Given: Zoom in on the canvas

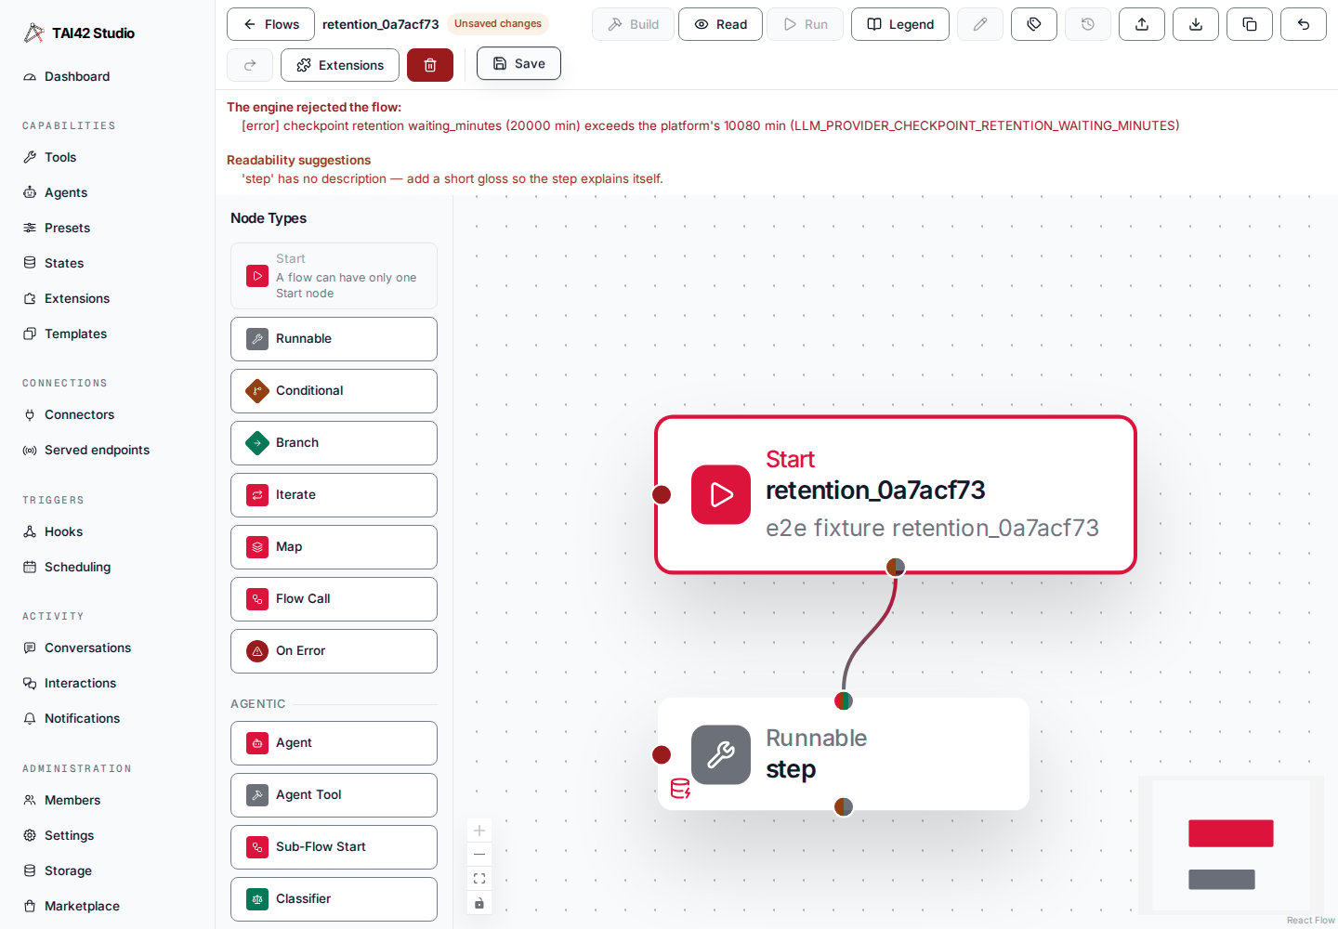Looking at the screenshot, I should pyautogui.click(x=479, y=831).
